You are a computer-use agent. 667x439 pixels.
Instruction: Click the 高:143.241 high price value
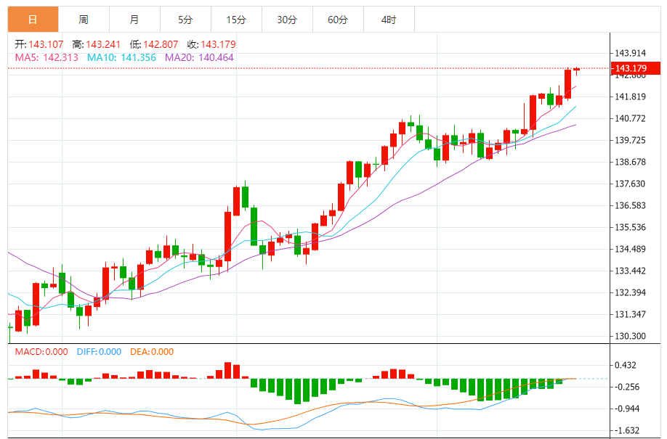97,44
